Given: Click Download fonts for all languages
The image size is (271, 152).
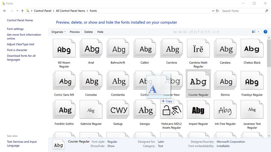Looking at the screenshot, I should click(x=21, y=56).
